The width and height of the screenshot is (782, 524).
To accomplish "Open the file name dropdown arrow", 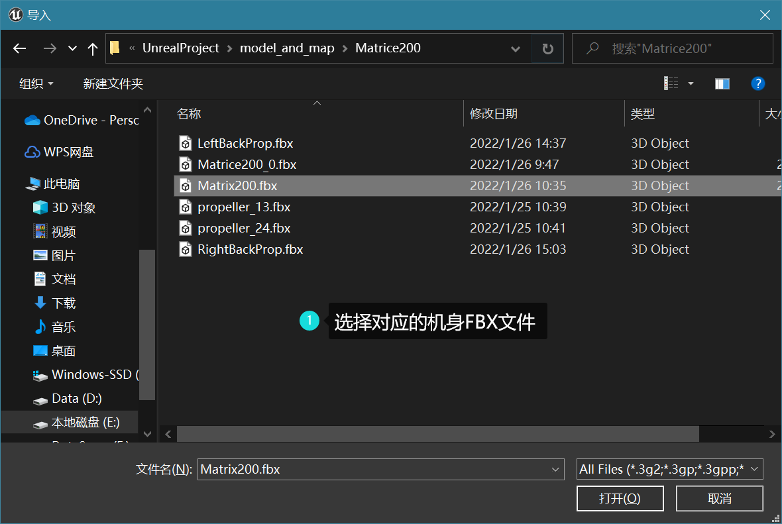I will pyautogui.click(x=555, y=469).
